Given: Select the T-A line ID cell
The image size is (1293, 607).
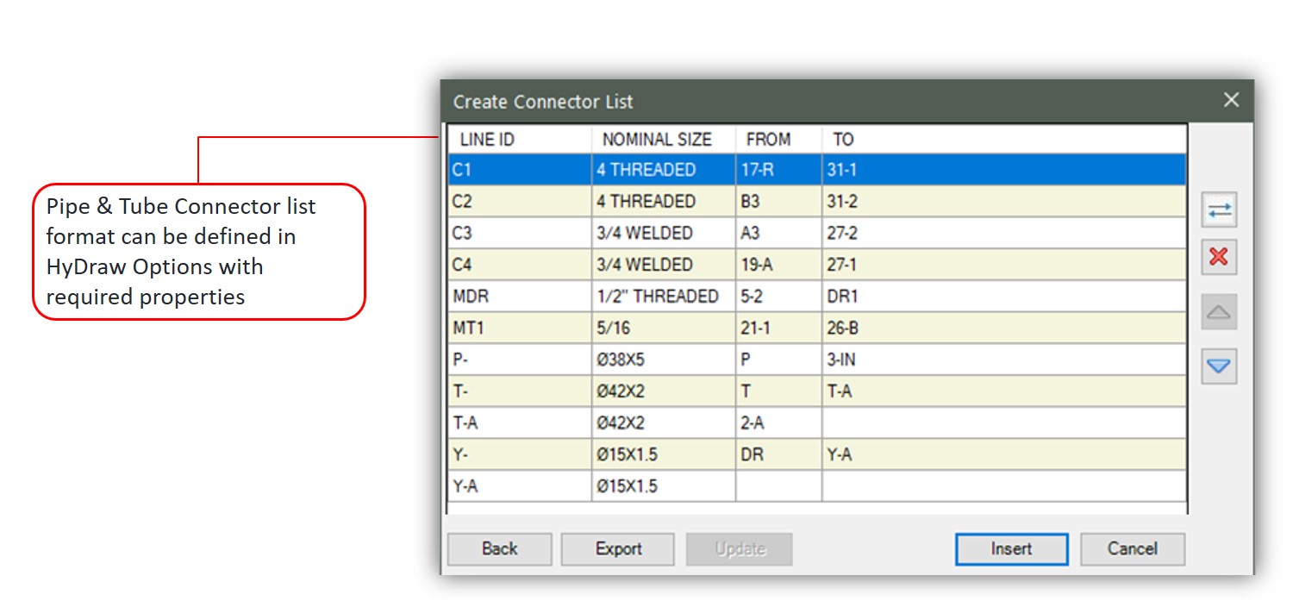Looking at the screenshot, I should pos(520,422).
